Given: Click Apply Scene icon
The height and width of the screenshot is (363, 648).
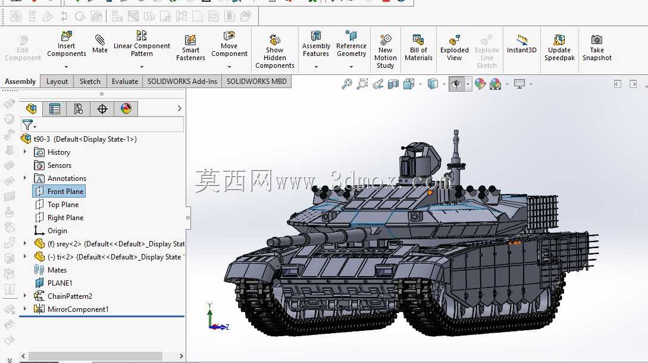Looking at the screenshot, I should point(495,85).
